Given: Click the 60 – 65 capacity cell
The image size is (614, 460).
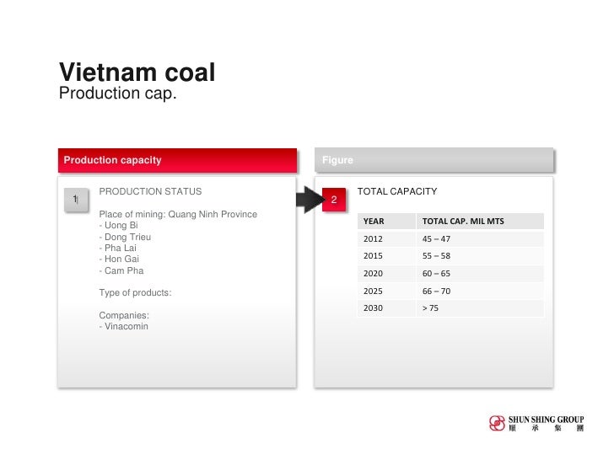Looking at the screenshot, I should [x=480, y=274].
